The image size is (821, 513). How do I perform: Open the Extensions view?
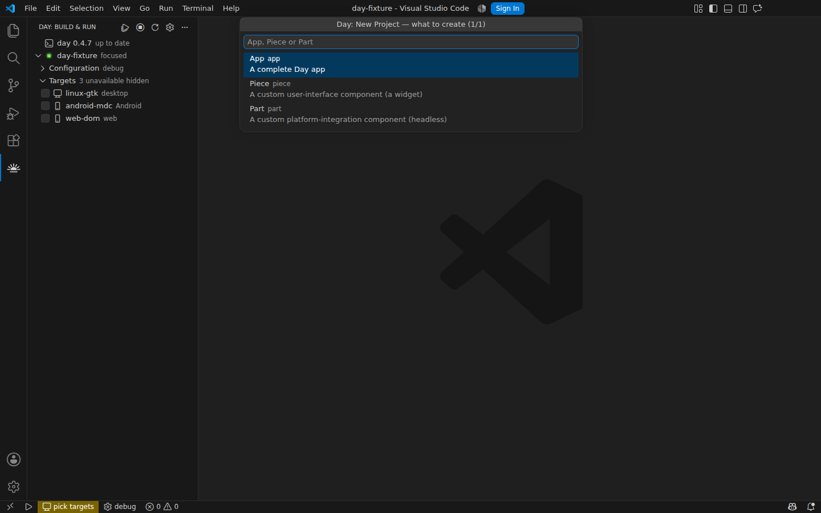tap(13, 140)
